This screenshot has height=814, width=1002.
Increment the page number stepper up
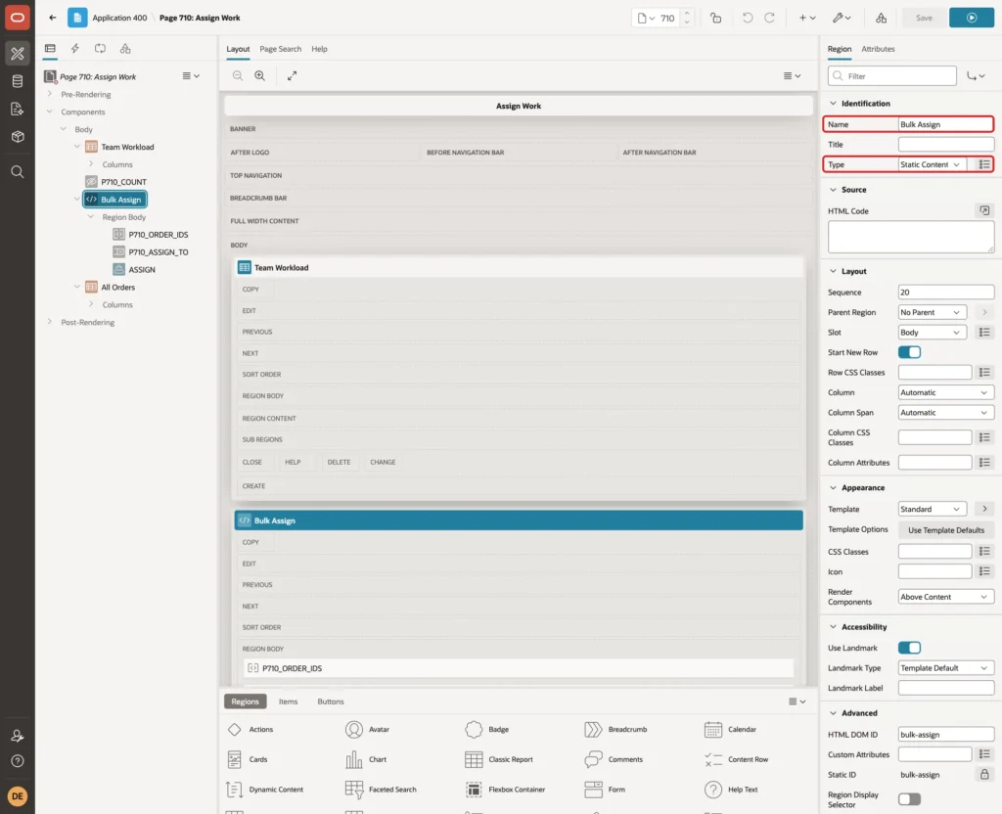click(687, 14)
